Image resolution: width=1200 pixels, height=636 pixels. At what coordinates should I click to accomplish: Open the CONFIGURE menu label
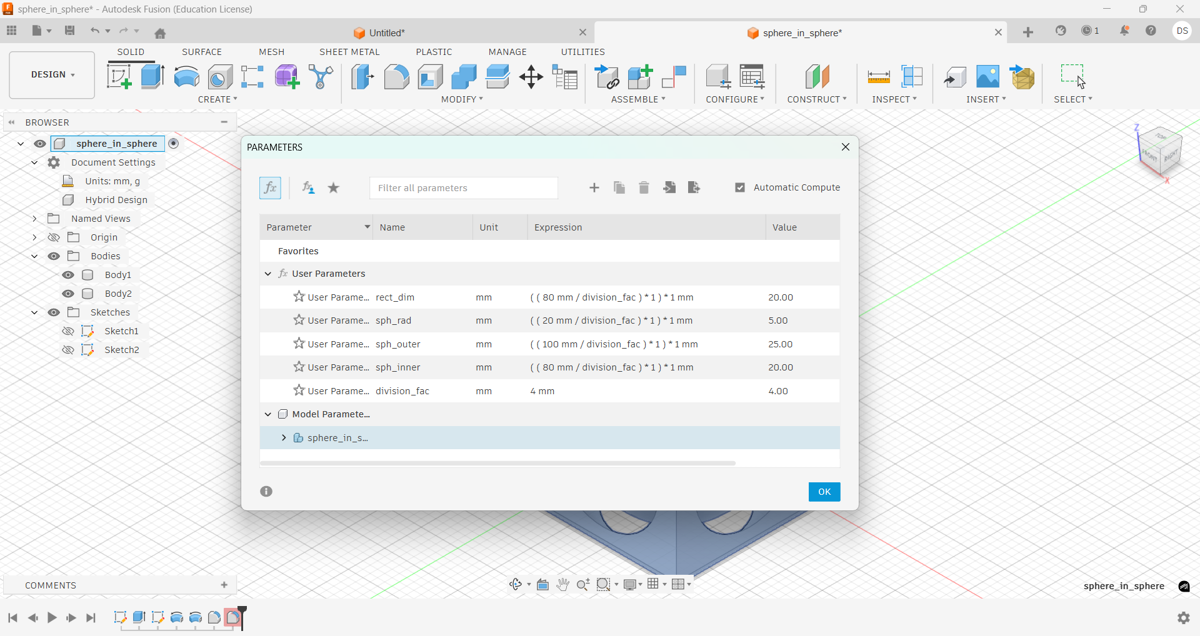point(735,99)
